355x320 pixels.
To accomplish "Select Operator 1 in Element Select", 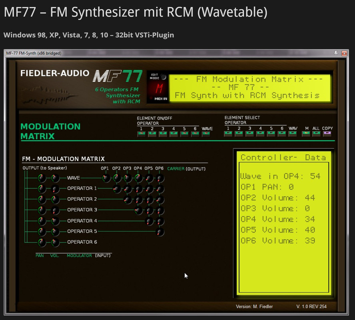I will click(x=228, y=134).
